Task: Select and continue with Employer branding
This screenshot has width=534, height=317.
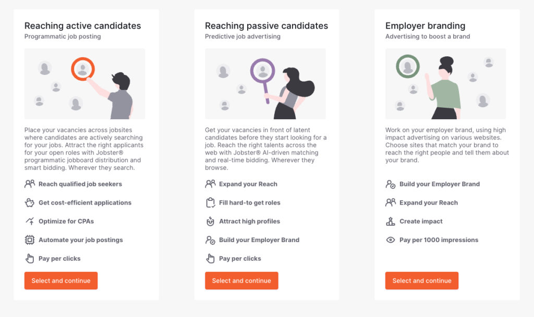Action: 421,281
